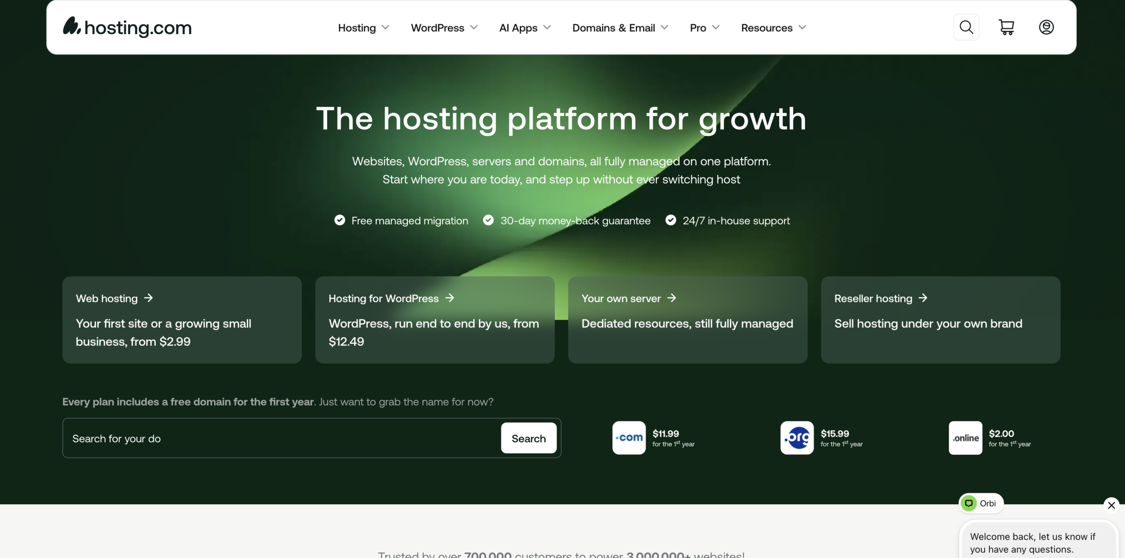Open the AI Apps menu
The image size is (1125, 558).
click(525, 28)
